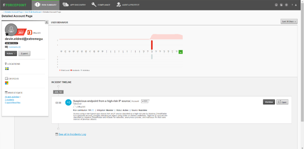
Task: Open the Risk Summary tab
Action: [x=46, y=5]
